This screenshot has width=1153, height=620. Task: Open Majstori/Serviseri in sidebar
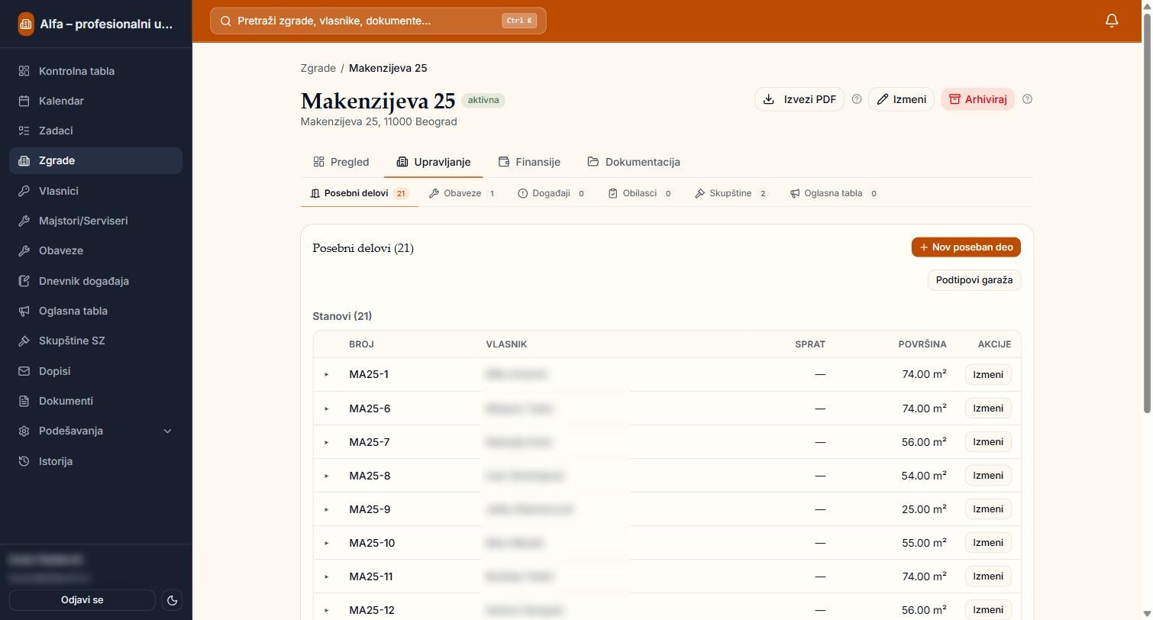click(95, 221)
